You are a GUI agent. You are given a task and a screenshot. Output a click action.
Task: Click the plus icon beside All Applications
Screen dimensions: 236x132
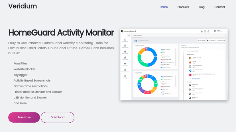[190, 78]
